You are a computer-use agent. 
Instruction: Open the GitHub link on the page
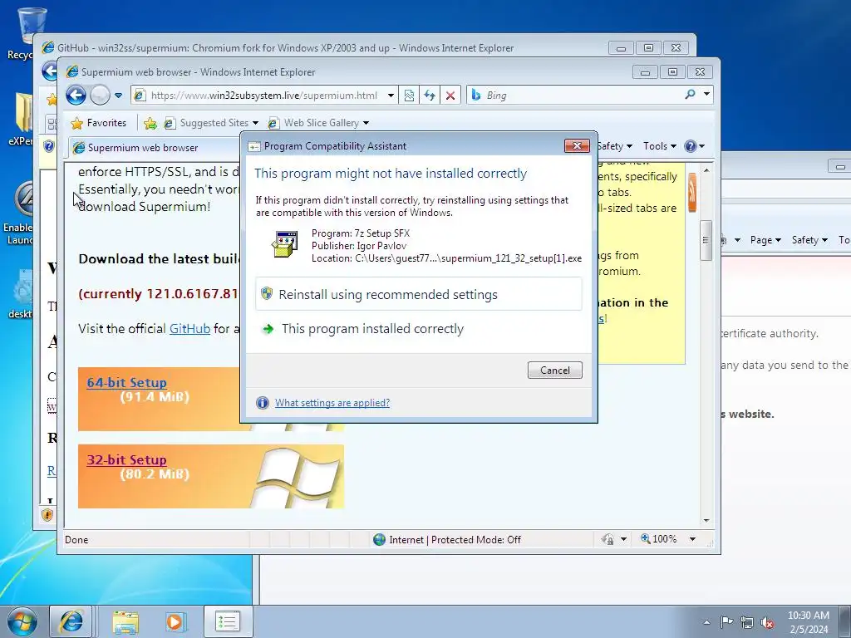coord(189,329)
